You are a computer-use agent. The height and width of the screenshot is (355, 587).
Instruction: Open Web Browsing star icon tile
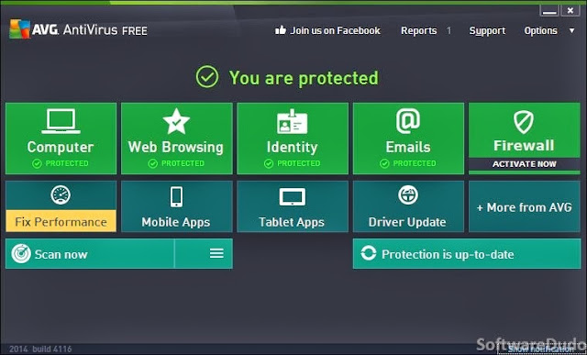[x=176, y=121]
